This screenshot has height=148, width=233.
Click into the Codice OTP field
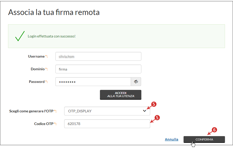[107, 124]
